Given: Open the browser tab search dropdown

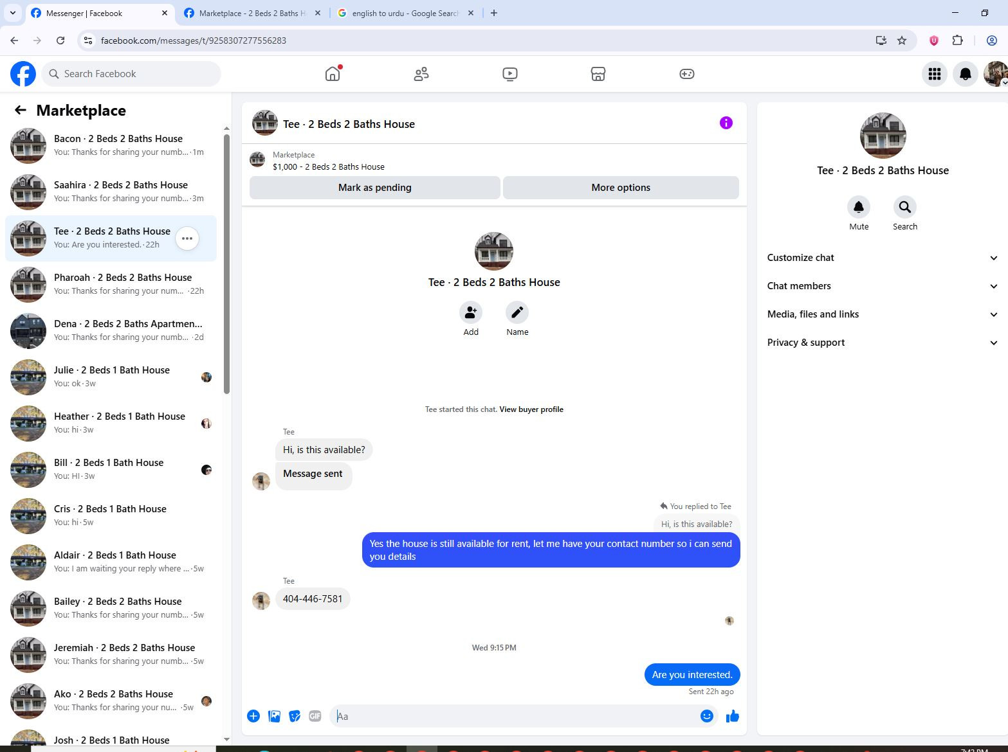Looking at the screenshot, I should 13,13.
